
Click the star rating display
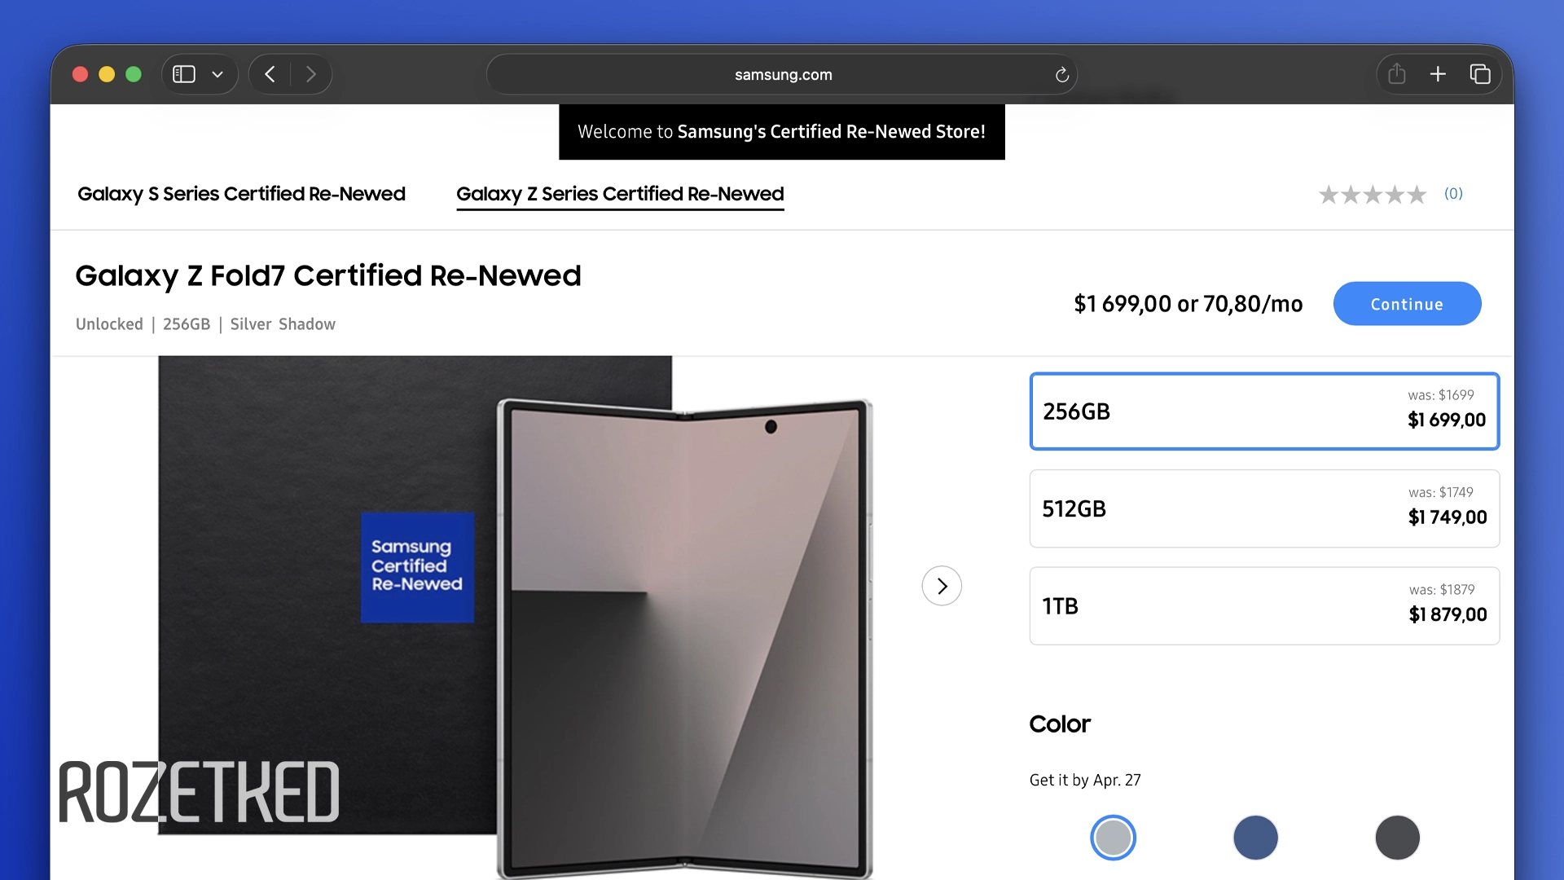[x=1372, y=194]
